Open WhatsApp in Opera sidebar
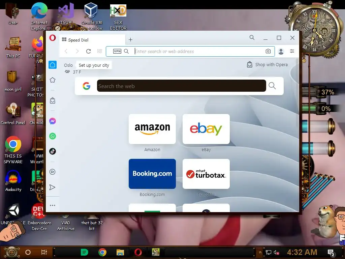The height and width of the screenshot is (259, 345). click(x=52, y=136)
